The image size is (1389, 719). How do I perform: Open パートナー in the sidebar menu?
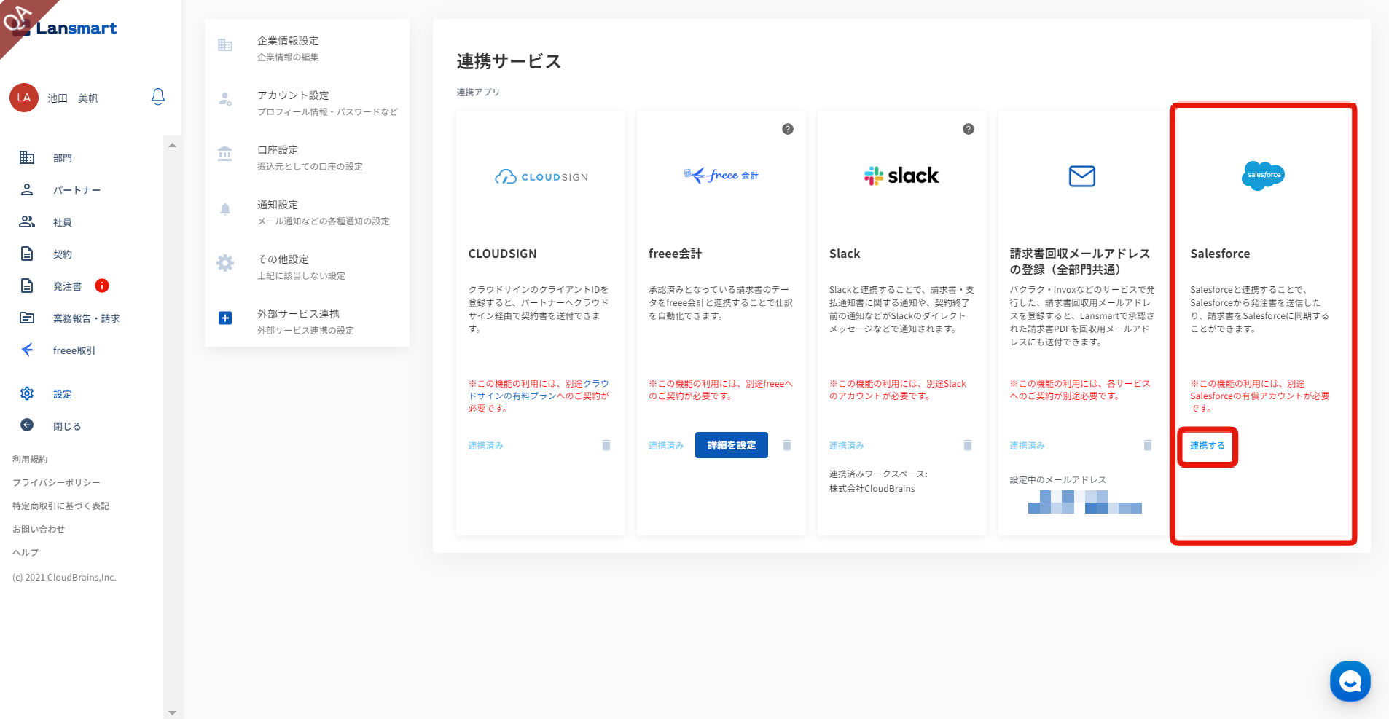(77, 190)
